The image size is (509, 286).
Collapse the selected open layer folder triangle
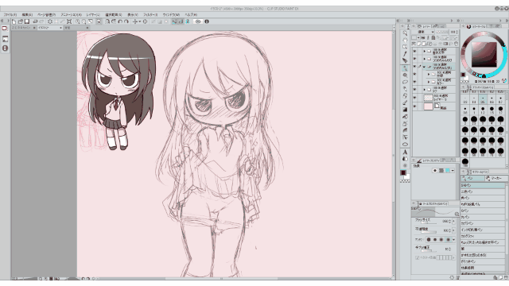click(424, 67)
